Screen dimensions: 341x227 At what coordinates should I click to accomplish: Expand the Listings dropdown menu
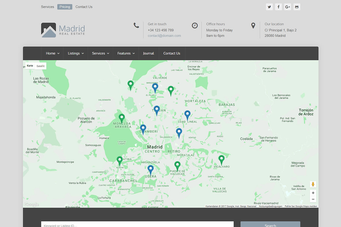(76, 53)
